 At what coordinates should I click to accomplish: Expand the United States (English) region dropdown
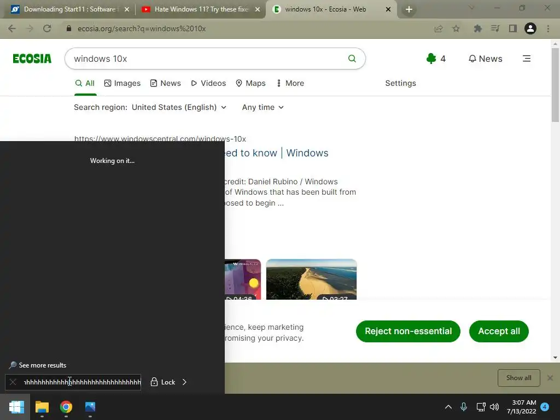point(179,108)
